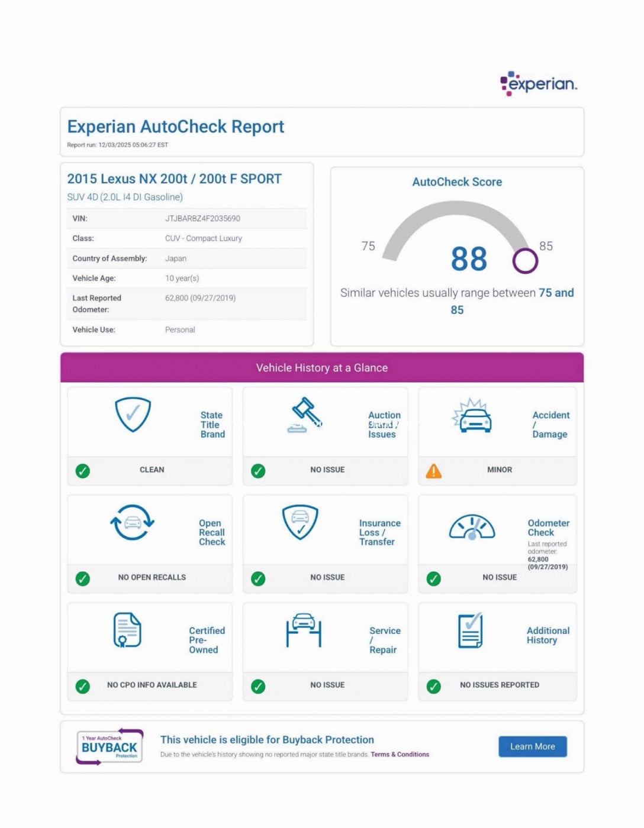Click green checkmark beside CLEAN status
644x828 pixels.
coord(83,471)
